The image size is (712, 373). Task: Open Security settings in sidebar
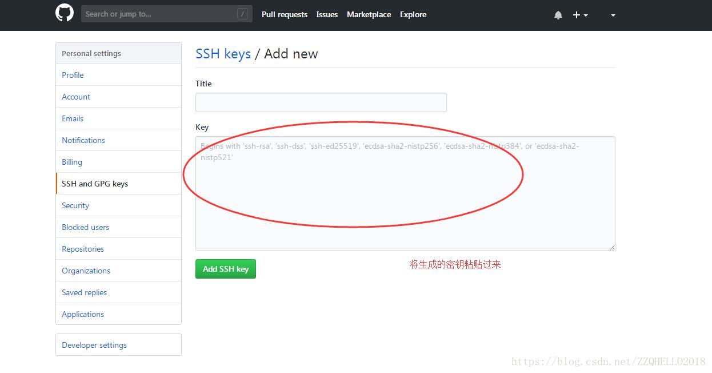118,205
